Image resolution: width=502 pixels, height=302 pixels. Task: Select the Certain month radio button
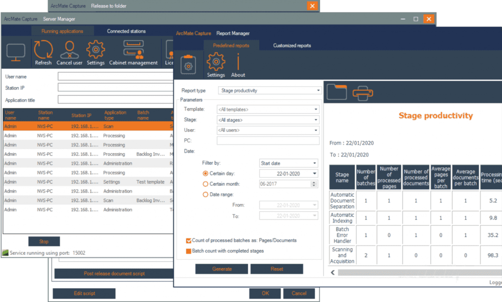click(205, 184)
